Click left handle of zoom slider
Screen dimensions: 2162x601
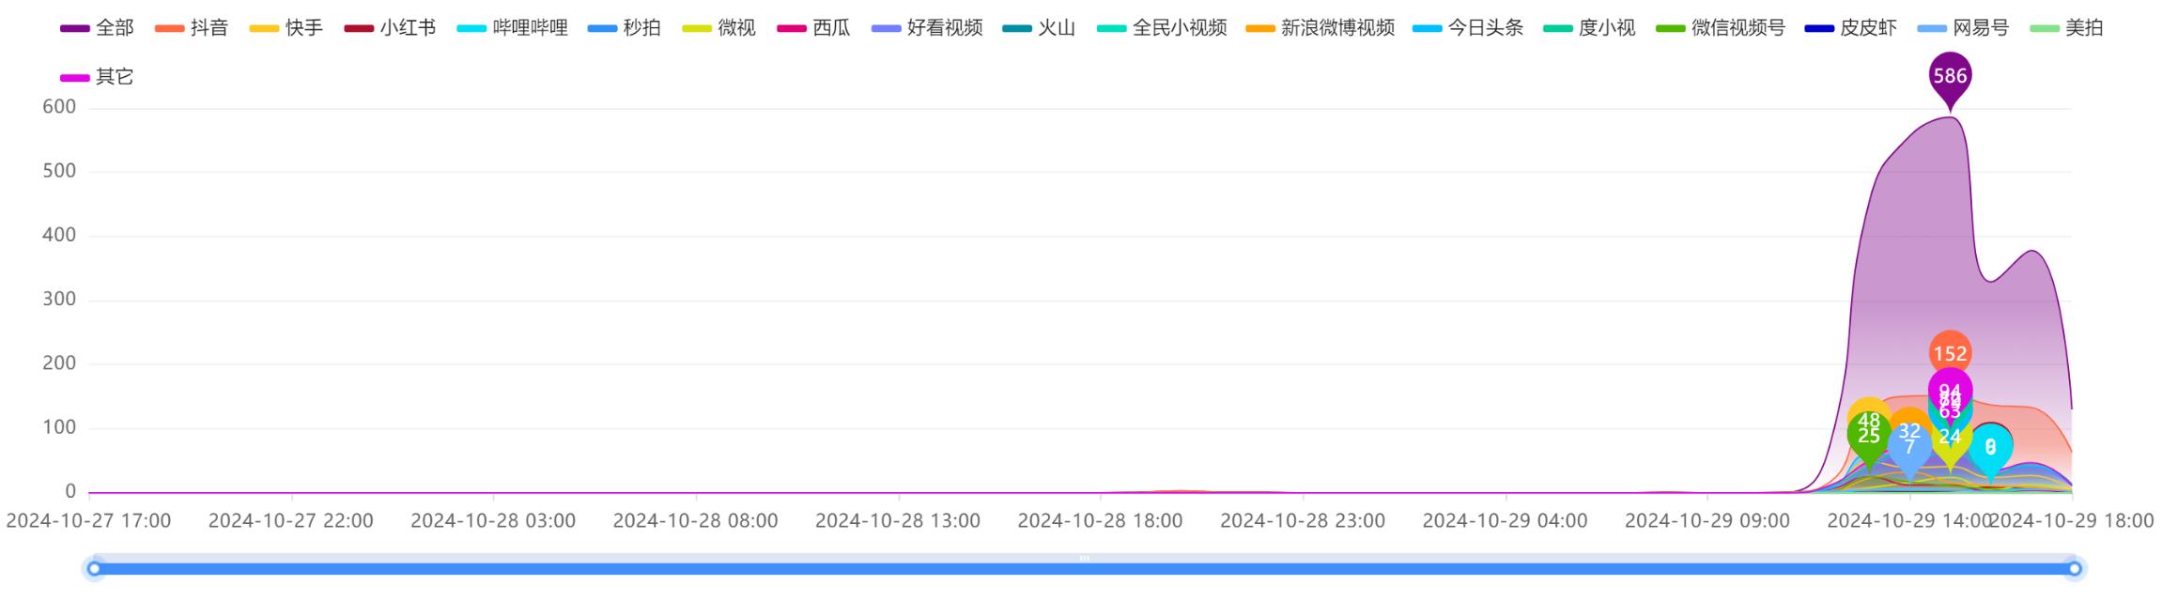click(x=94, y=568)
